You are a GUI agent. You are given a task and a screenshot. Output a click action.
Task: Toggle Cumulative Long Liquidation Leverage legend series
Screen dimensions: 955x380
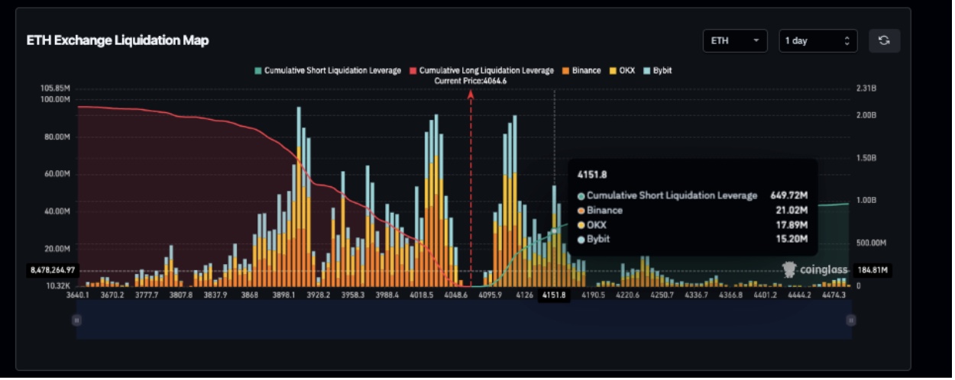pos(482,70)
